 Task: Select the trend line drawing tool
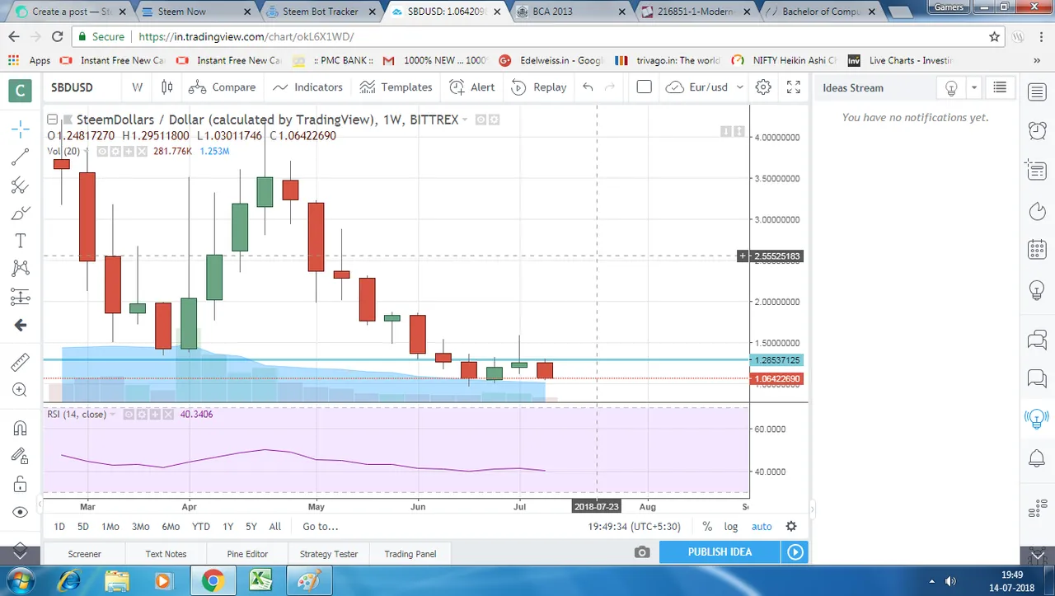click(x=20, y=157)
